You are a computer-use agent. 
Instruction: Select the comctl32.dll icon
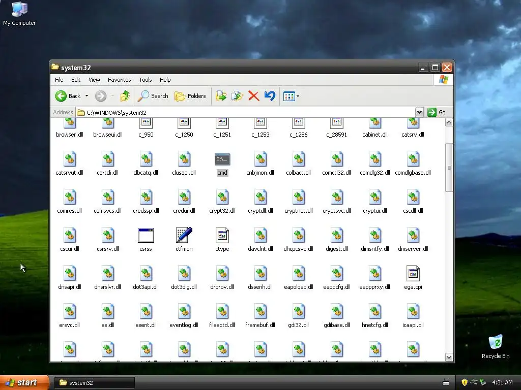point(337,159)
